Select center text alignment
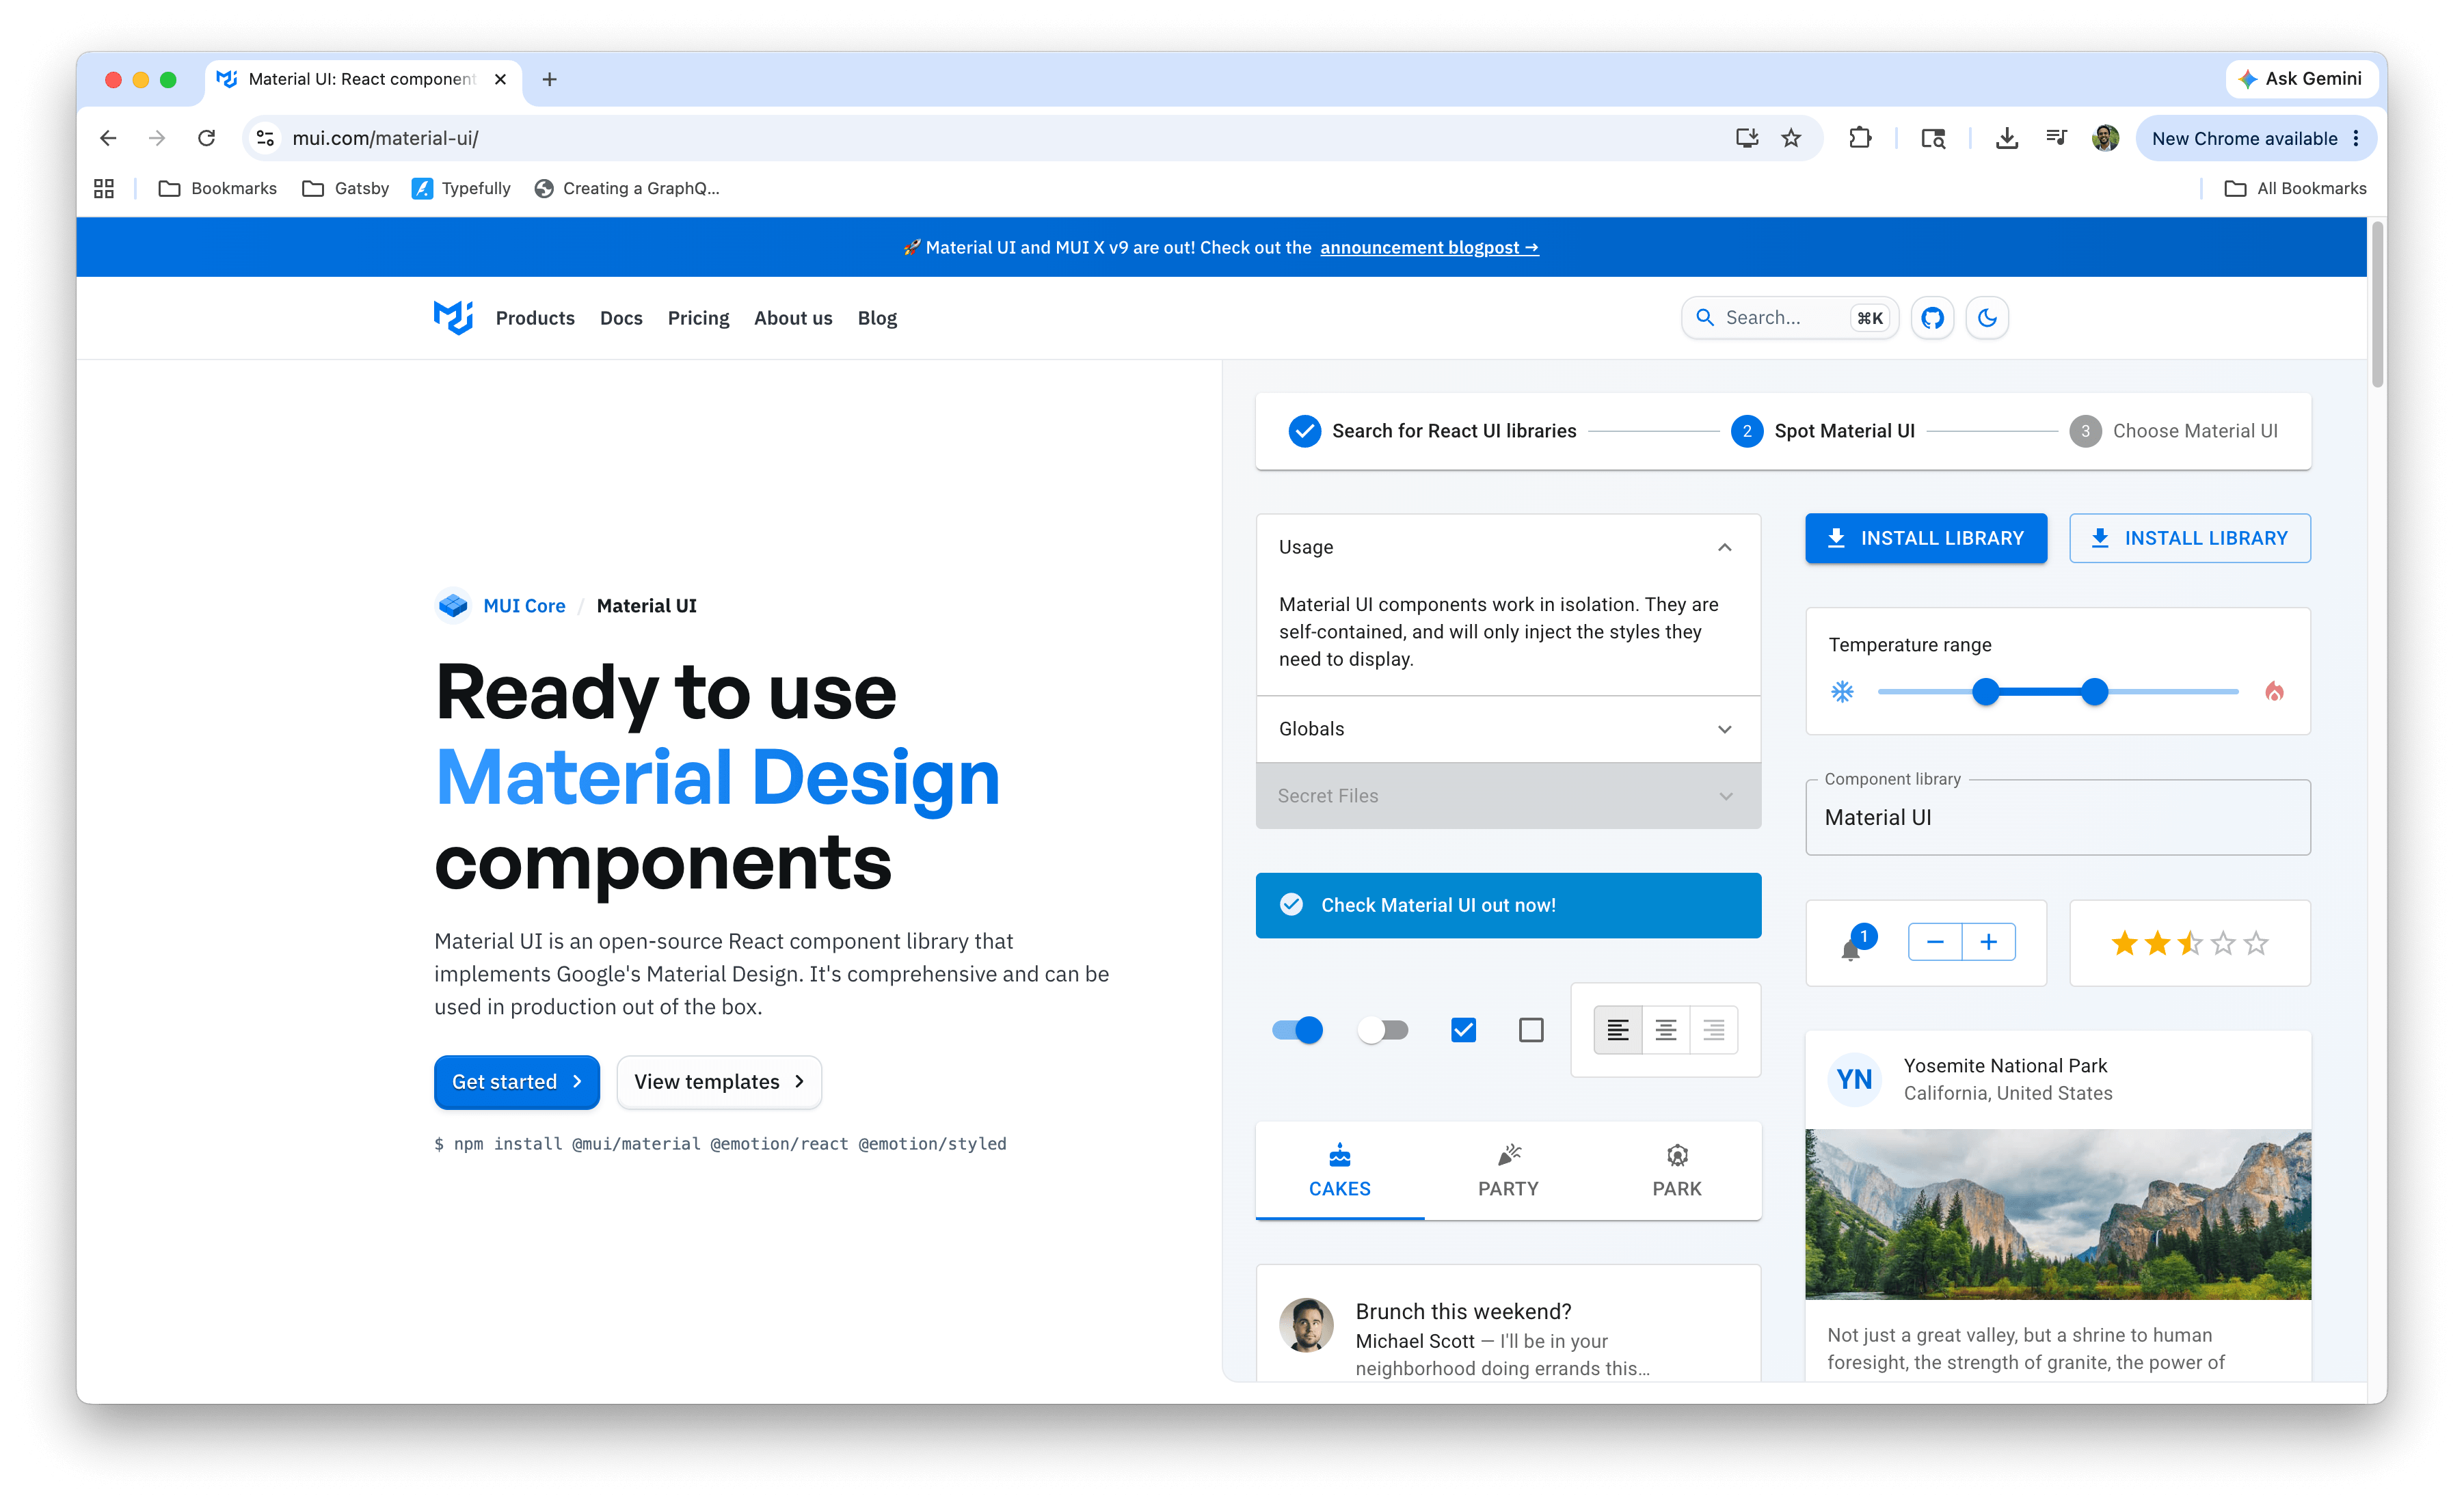This screenshot has height=1505, width=2464. tap(1666, 1030)
